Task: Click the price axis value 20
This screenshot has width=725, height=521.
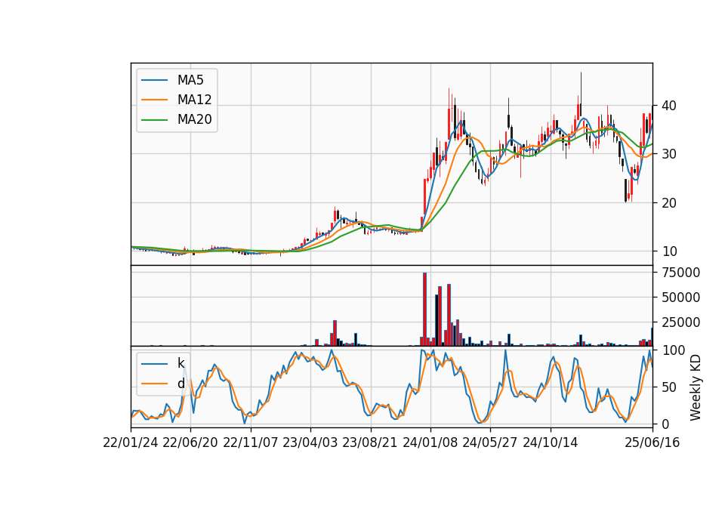Action: [669, 202]
